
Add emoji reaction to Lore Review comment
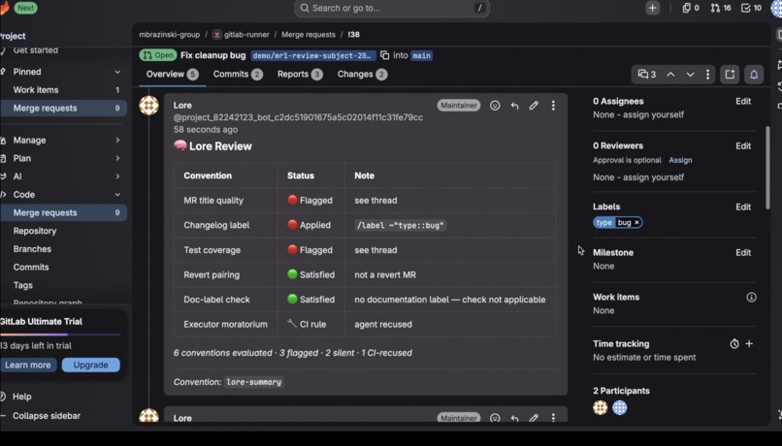tap(495, 105)
